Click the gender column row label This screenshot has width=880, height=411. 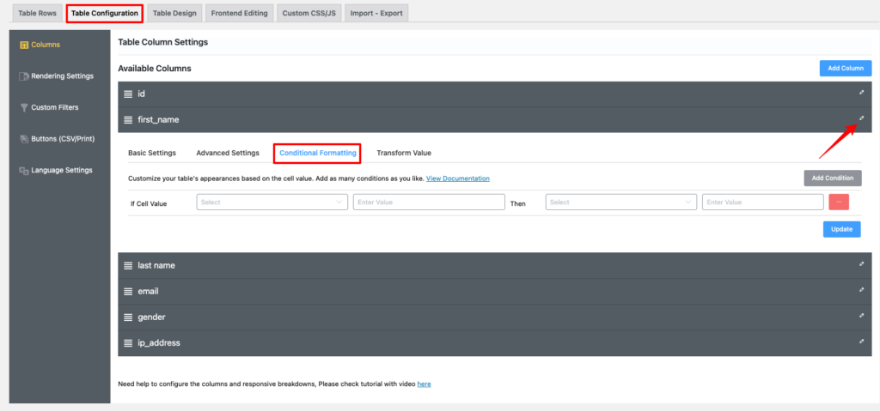pos(151,317)
